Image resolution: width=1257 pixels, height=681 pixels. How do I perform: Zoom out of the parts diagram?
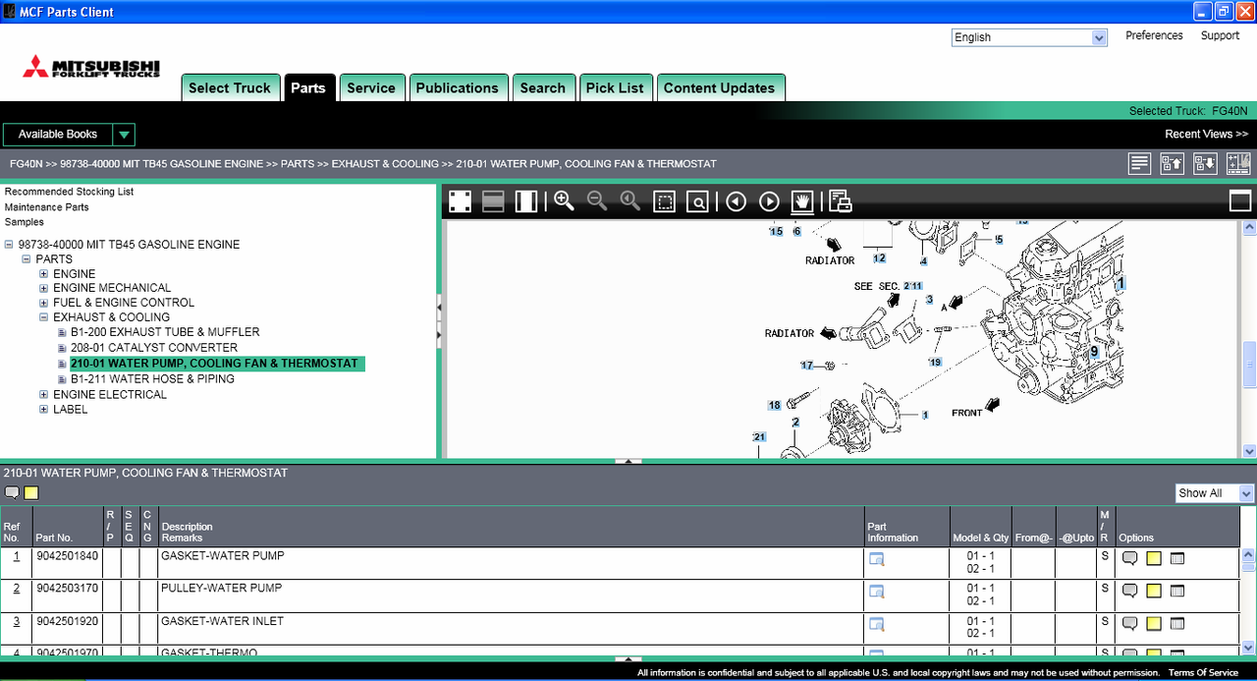click(597, 201)
